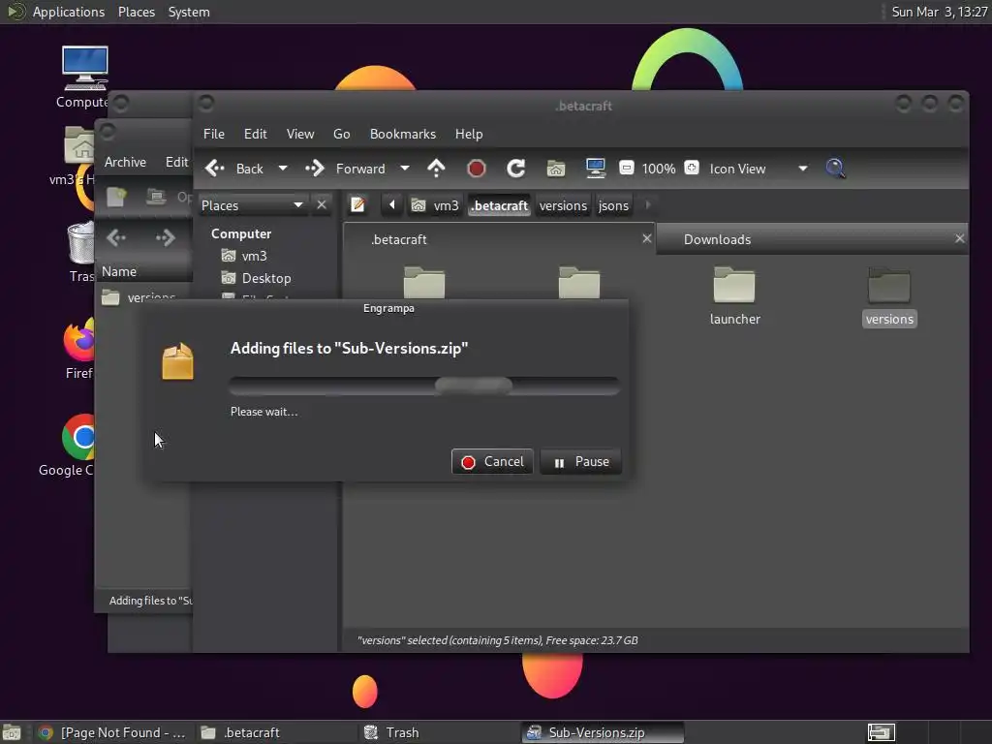The width and height of the screenshot is (992, 744).
Task: Open Desktop in the Places sidebar
Action: tap(266, 278)
